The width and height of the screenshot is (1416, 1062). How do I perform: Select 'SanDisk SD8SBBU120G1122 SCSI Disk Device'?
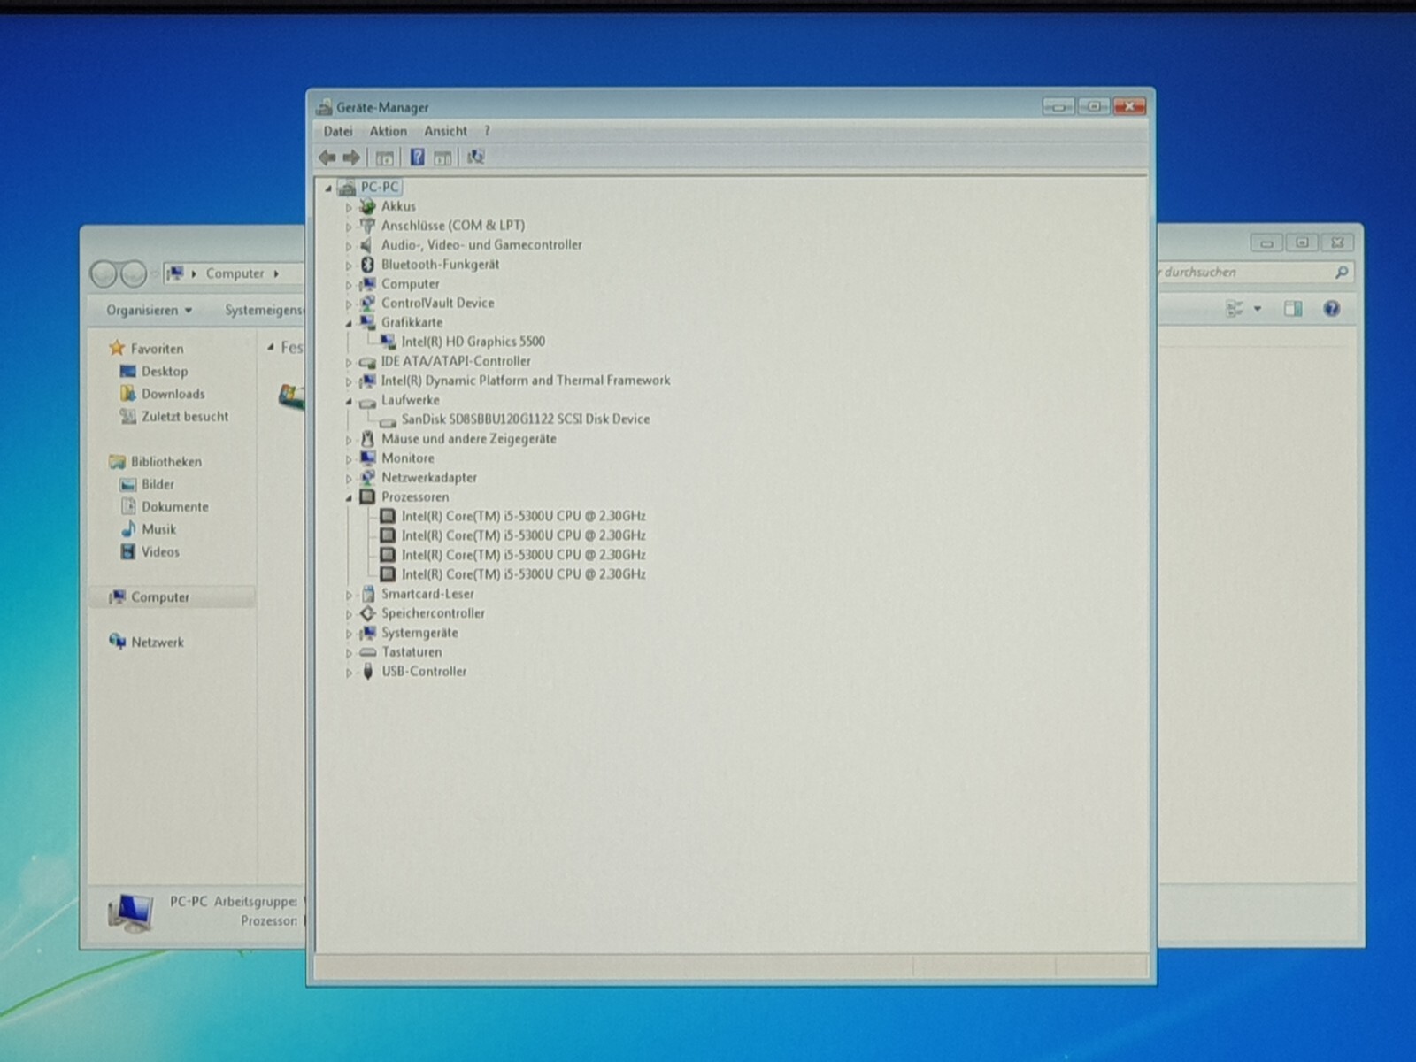(526, 419)
